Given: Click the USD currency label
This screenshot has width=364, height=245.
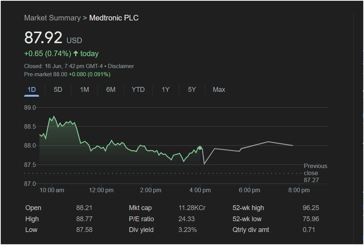Looking at the screenshot, I should pyautogui.click(x=74, y=41).
